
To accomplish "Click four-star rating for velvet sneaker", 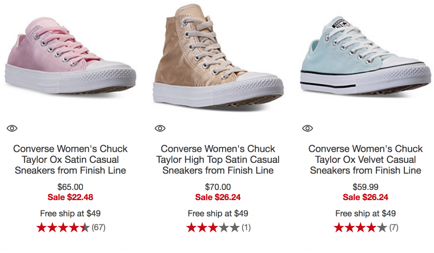I will (x=360, y=228).
